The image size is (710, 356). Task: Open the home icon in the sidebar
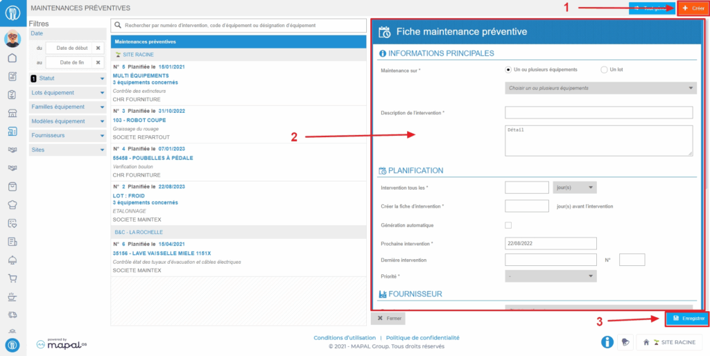click(12, 57)
